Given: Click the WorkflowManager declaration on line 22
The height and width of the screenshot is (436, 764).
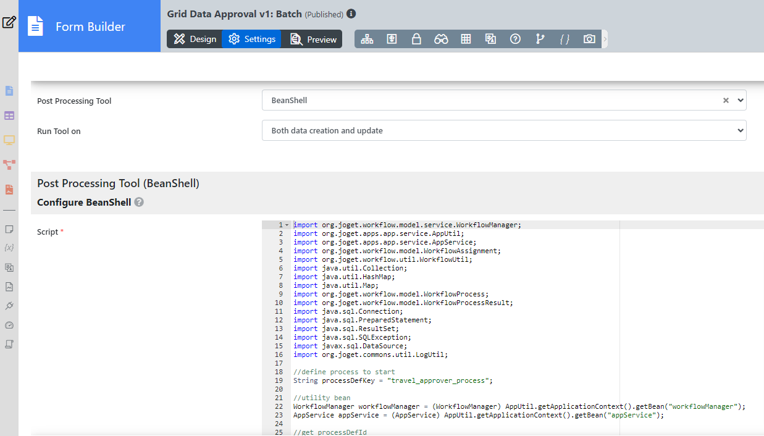Looking at the screenshot, I should pos(519,406).
